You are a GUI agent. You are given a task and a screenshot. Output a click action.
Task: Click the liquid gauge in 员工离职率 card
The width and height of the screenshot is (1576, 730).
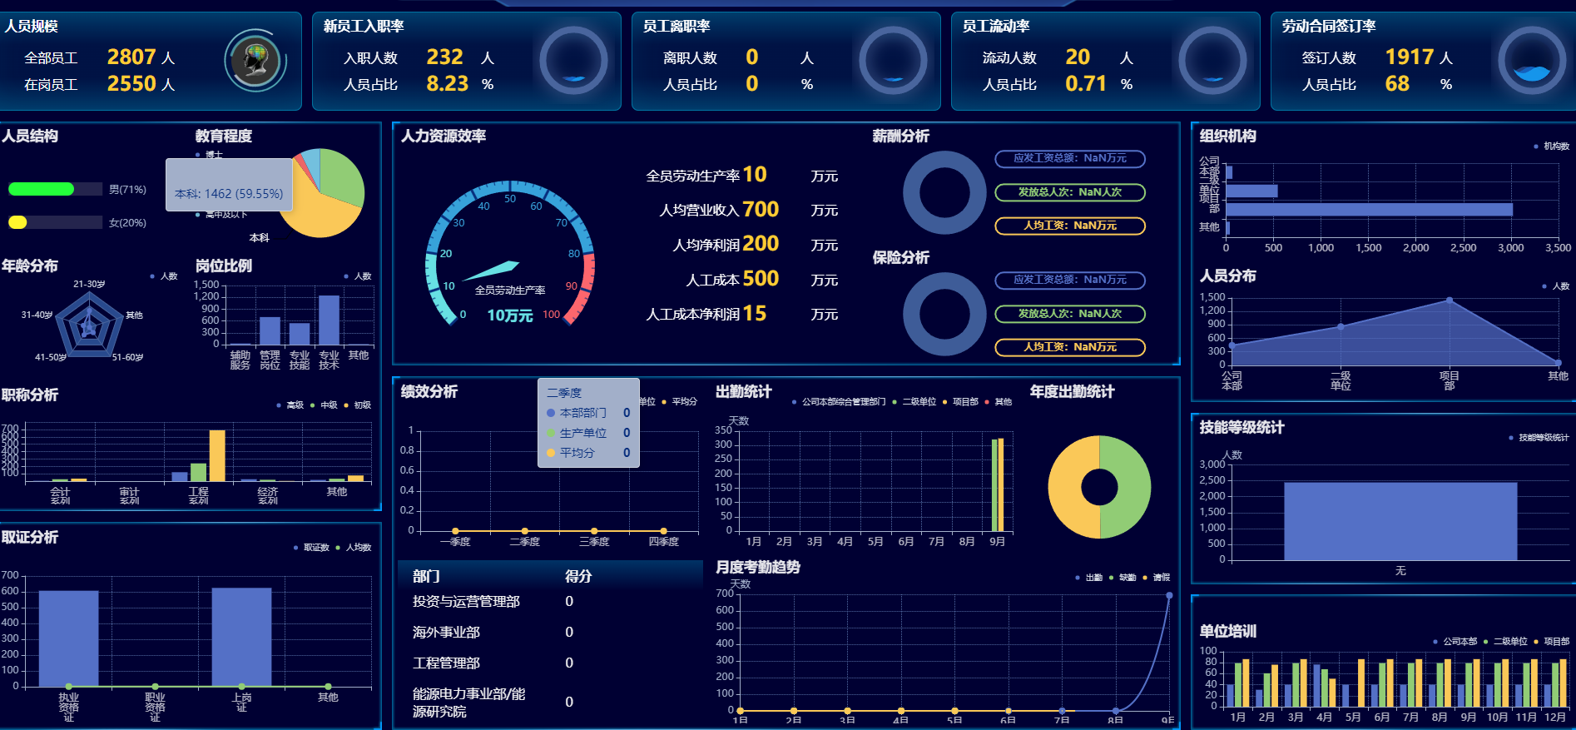pos(893,61)
